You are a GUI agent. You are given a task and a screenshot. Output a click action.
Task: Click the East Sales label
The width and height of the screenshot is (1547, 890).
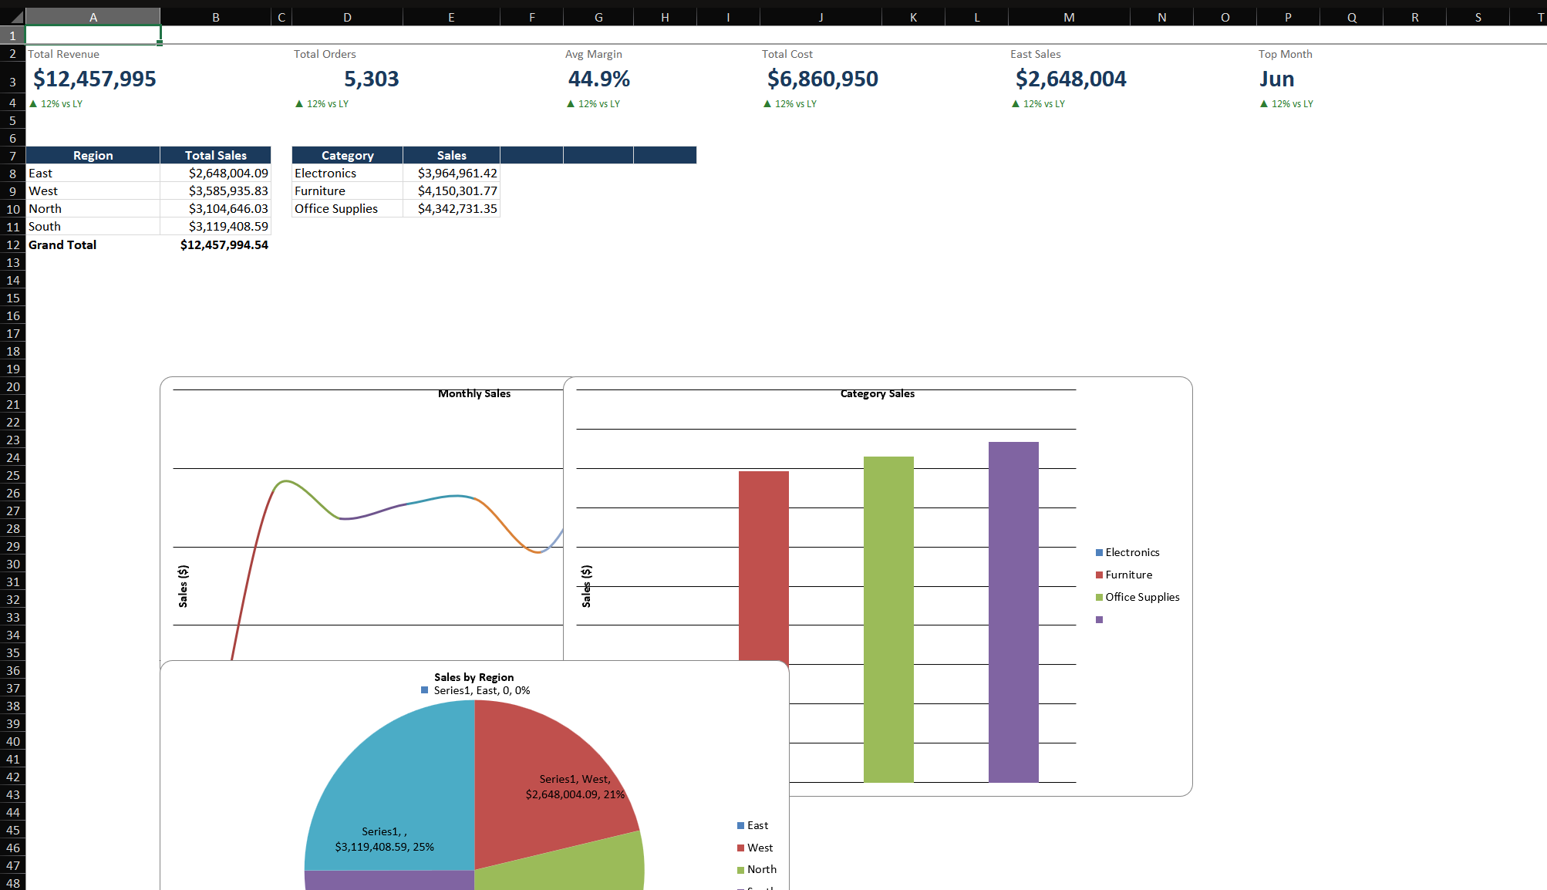(1036, 54)
